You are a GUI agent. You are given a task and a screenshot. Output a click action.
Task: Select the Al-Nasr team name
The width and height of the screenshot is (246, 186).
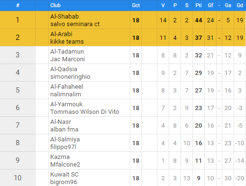(x=61, y=122)
